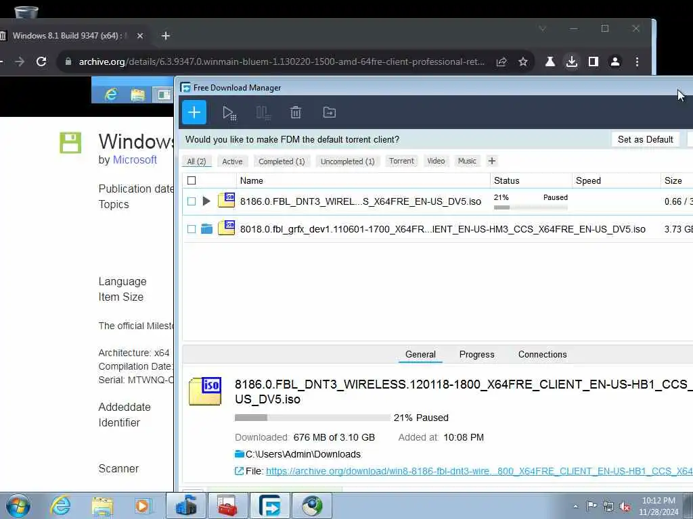Open a new Chrome tab
Screen dimensions: 693x519
[x=166, y=36]
